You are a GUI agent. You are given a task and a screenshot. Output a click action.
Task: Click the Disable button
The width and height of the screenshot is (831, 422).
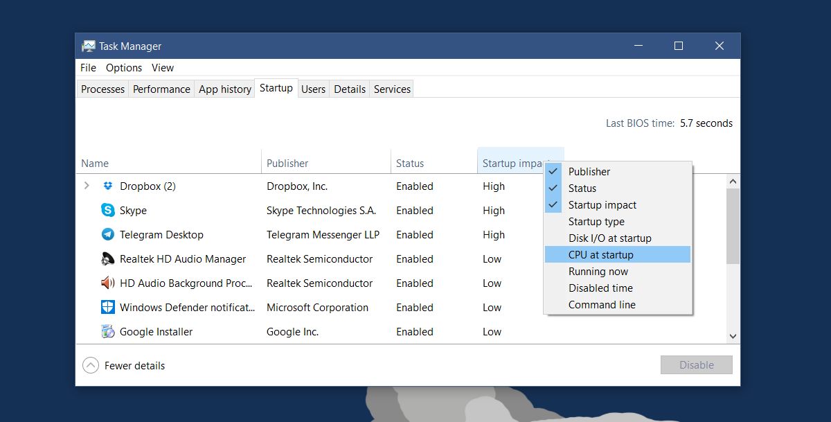[x=696, y=365]
